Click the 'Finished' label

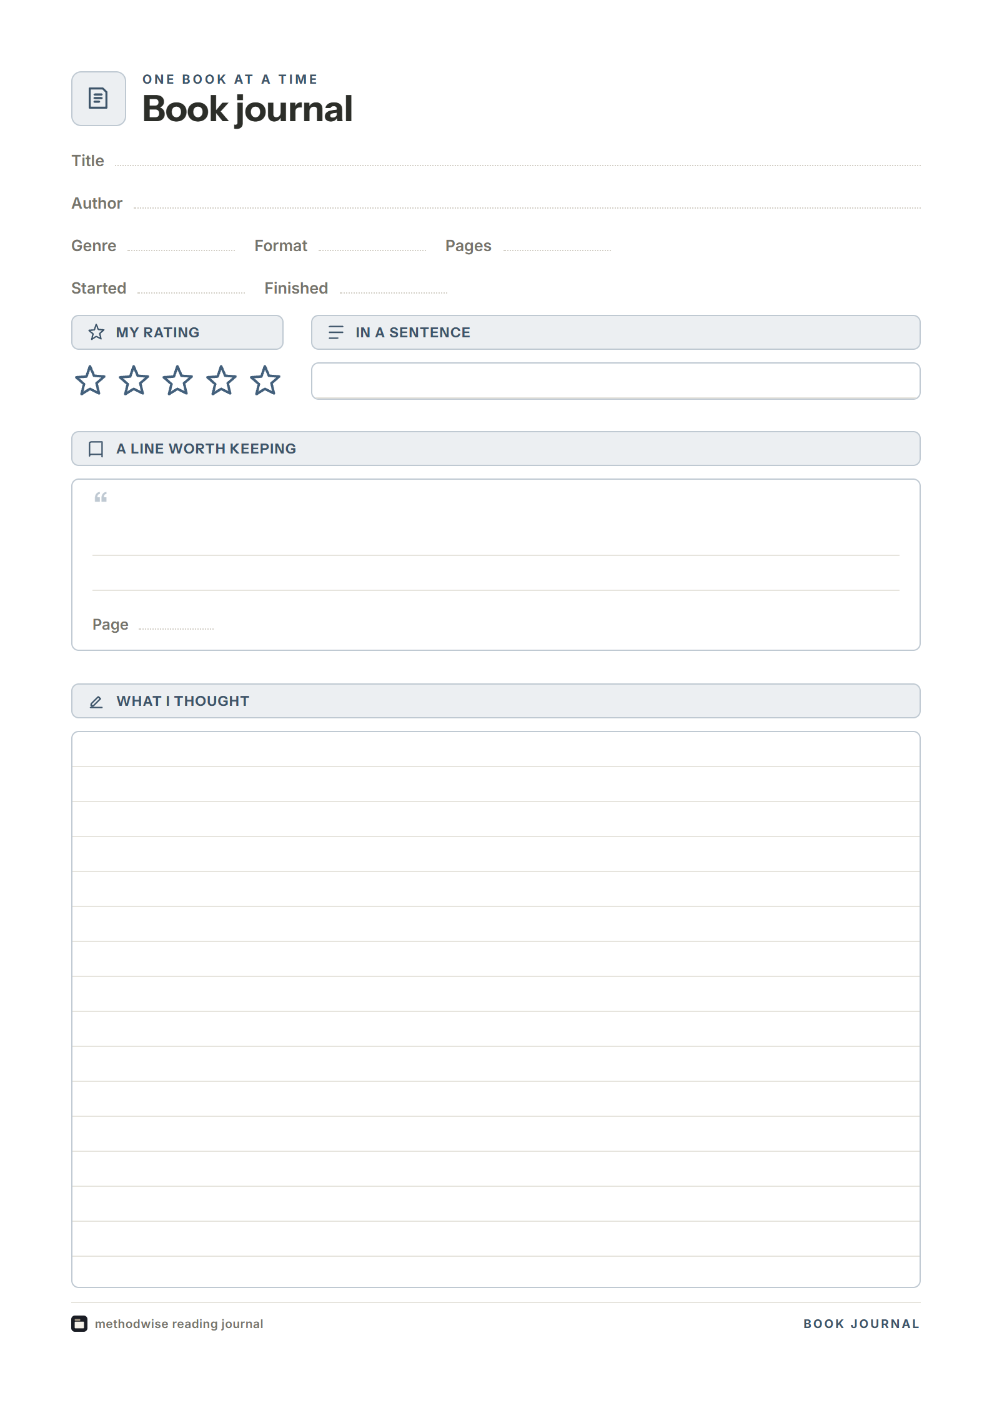(296, 289)
